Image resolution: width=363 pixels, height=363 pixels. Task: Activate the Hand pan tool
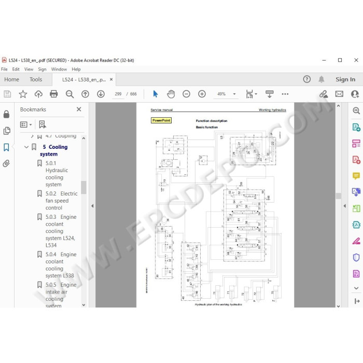tap(171, 94)
